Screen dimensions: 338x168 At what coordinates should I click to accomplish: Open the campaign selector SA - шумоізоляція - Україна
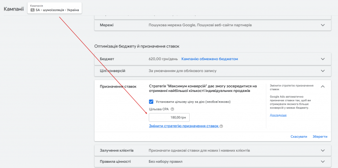click(x=55, y=8)
